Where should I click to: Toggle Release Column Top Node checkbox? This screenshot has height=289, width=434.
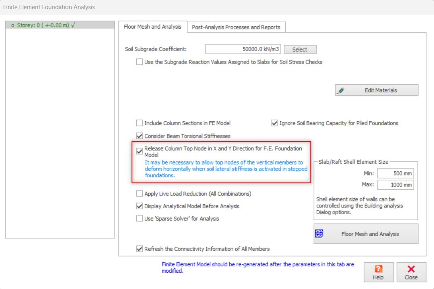(139, 151)
